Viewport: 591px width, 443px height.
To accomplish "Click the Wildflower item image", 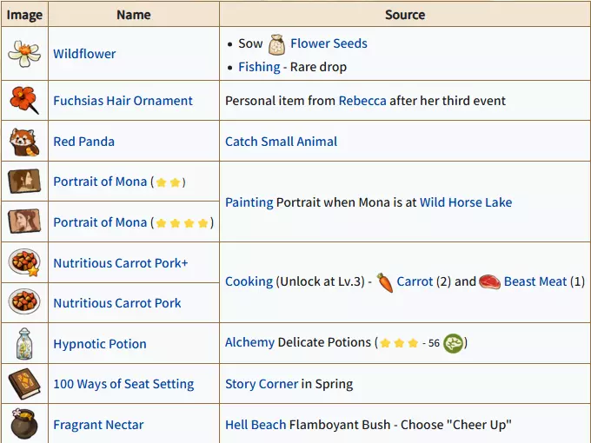I will point(24,54).
